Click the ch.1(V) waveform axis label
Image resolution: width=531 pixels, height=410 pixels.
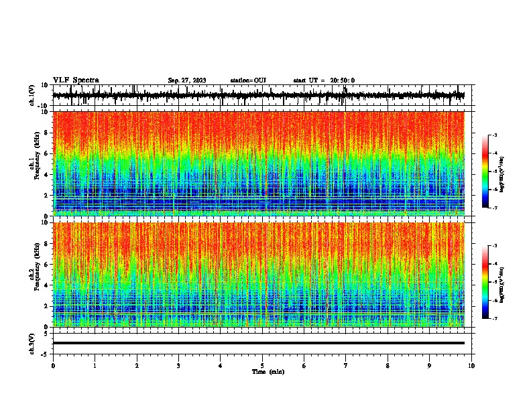coord(32,95)
